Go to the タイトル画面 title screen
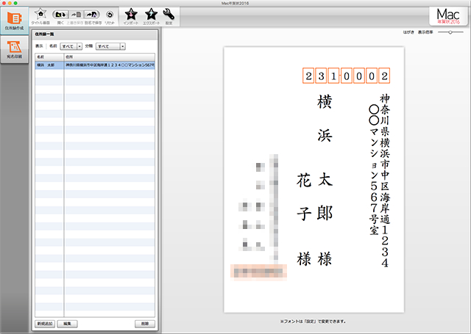 coord(41,15)
